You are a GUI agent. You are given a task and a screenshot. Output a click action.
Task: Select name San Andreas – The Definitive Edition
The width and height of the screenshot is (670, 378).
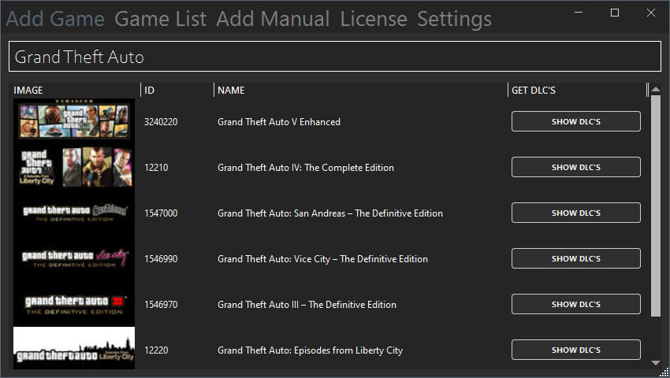[329, 213]
